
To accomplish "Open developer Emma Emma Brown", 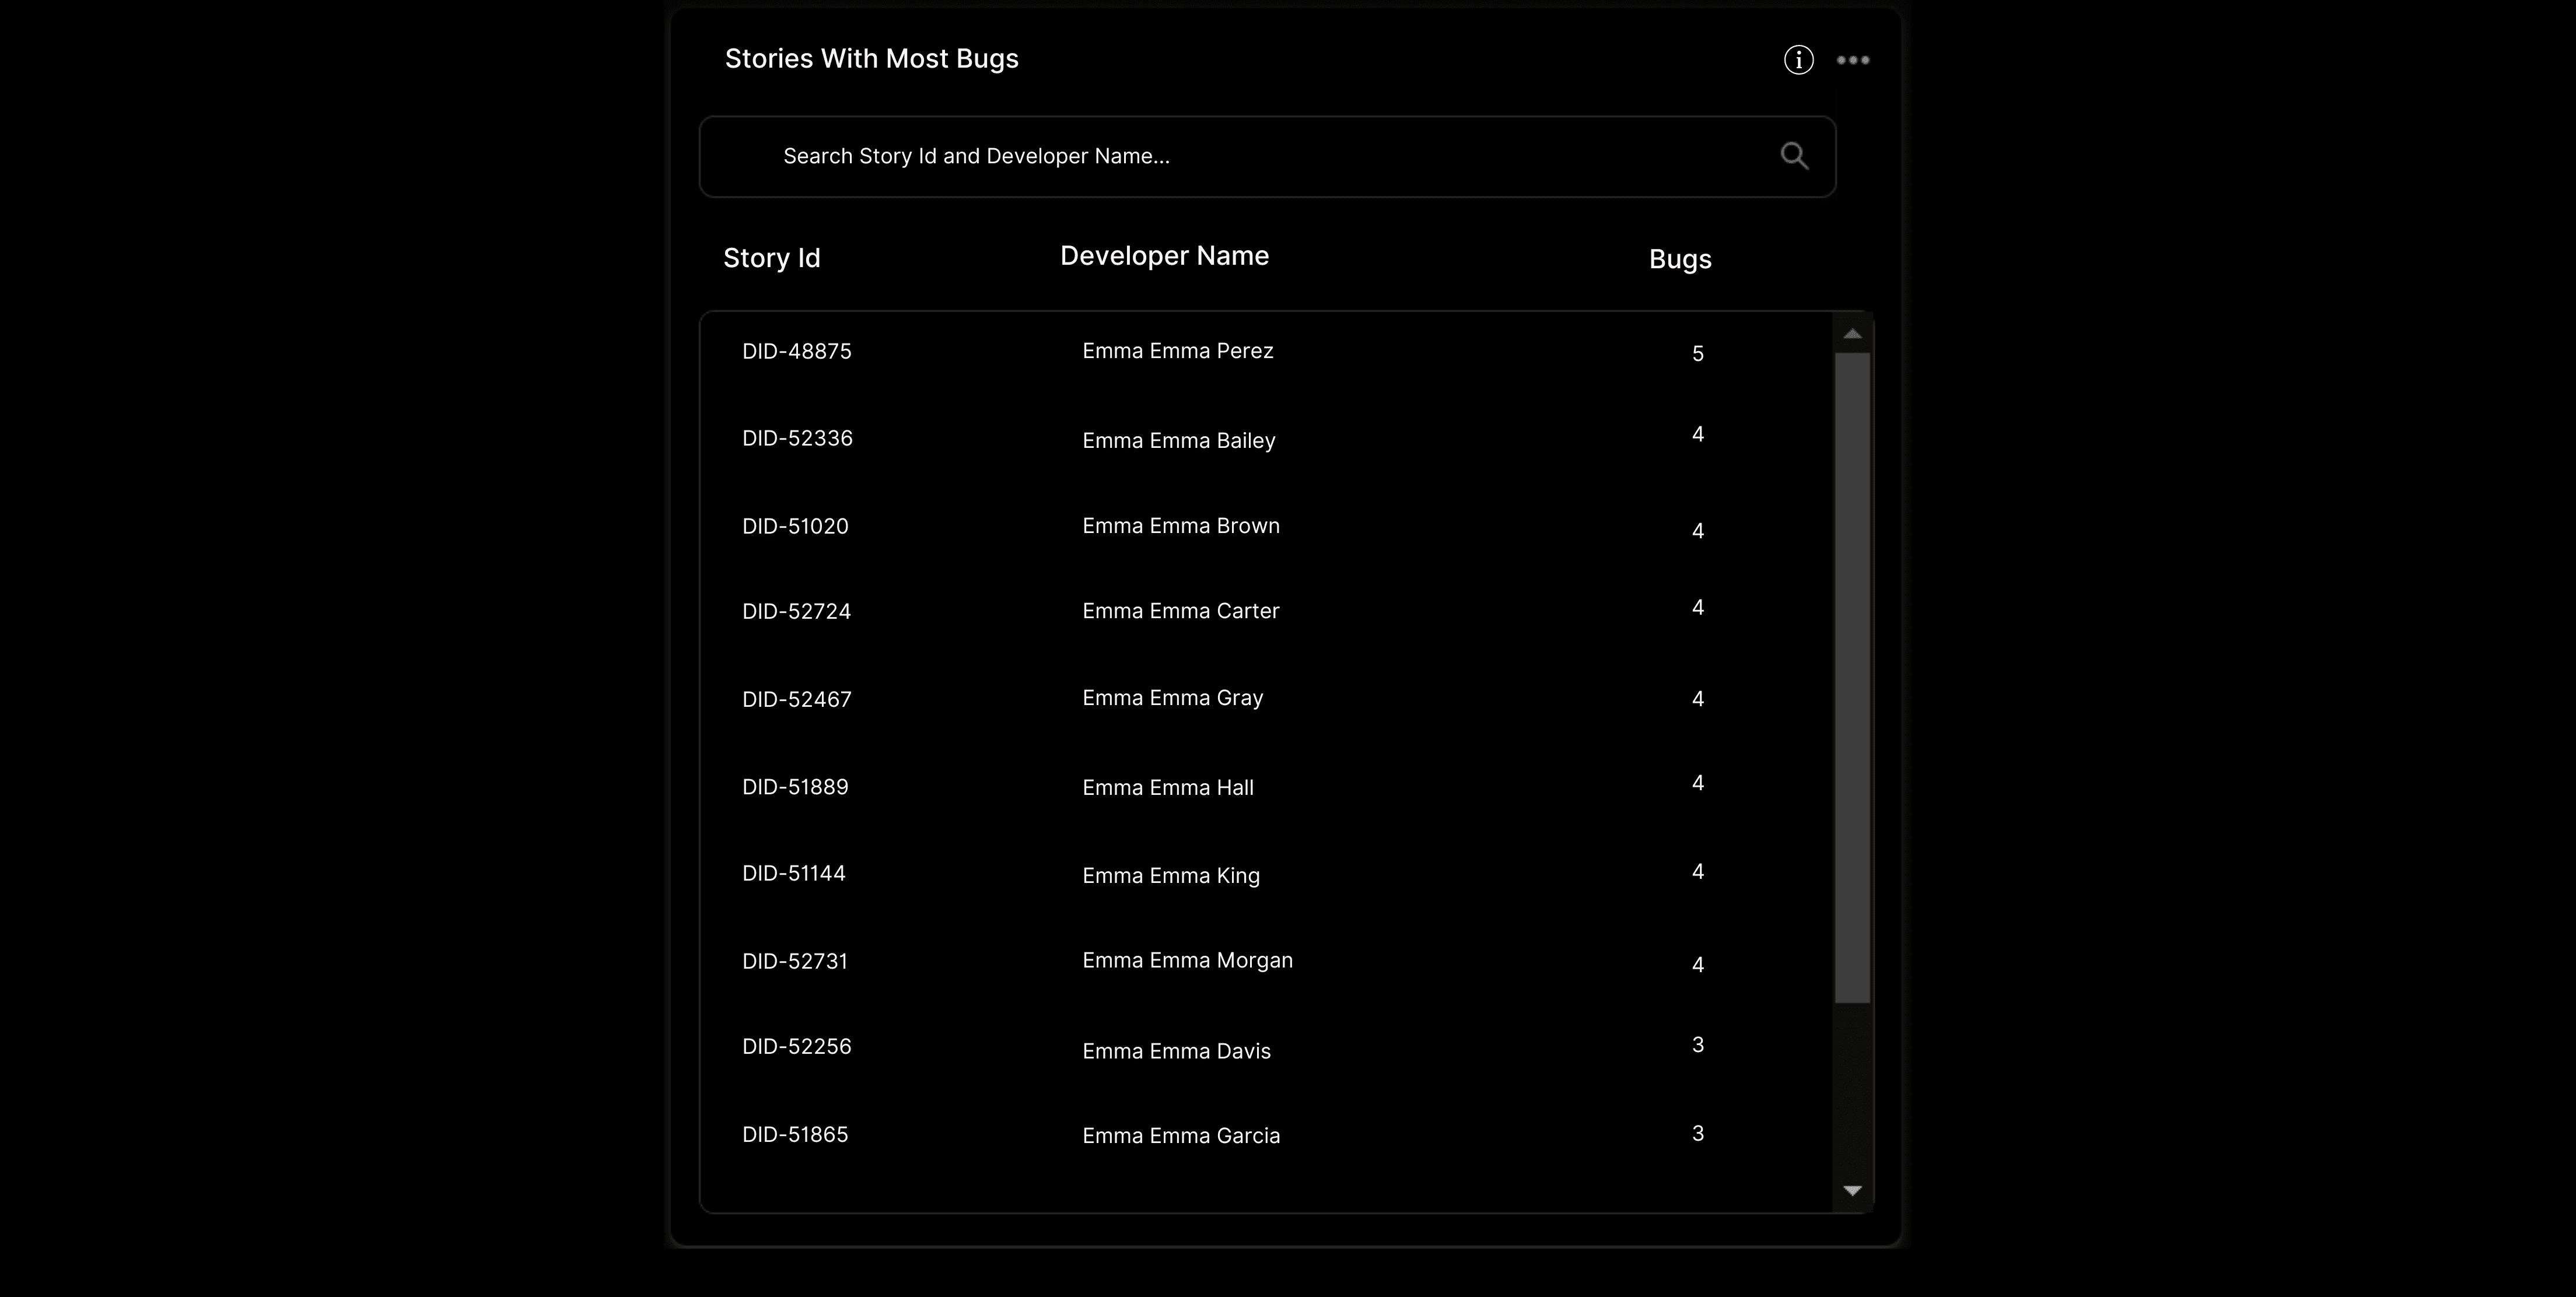I will click(1181, 525).
